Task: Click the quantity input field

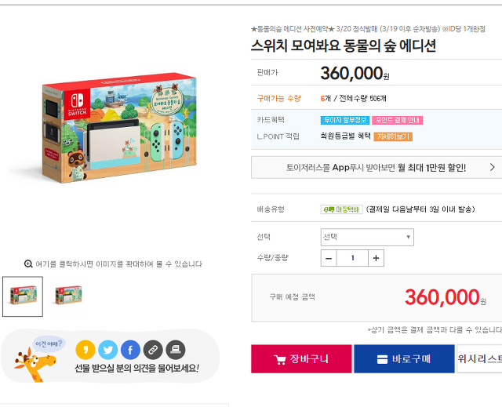Action: [x=352, y=258]
